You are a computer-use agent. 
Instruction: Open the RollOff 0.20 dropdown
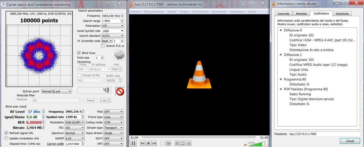click(75, 139)
